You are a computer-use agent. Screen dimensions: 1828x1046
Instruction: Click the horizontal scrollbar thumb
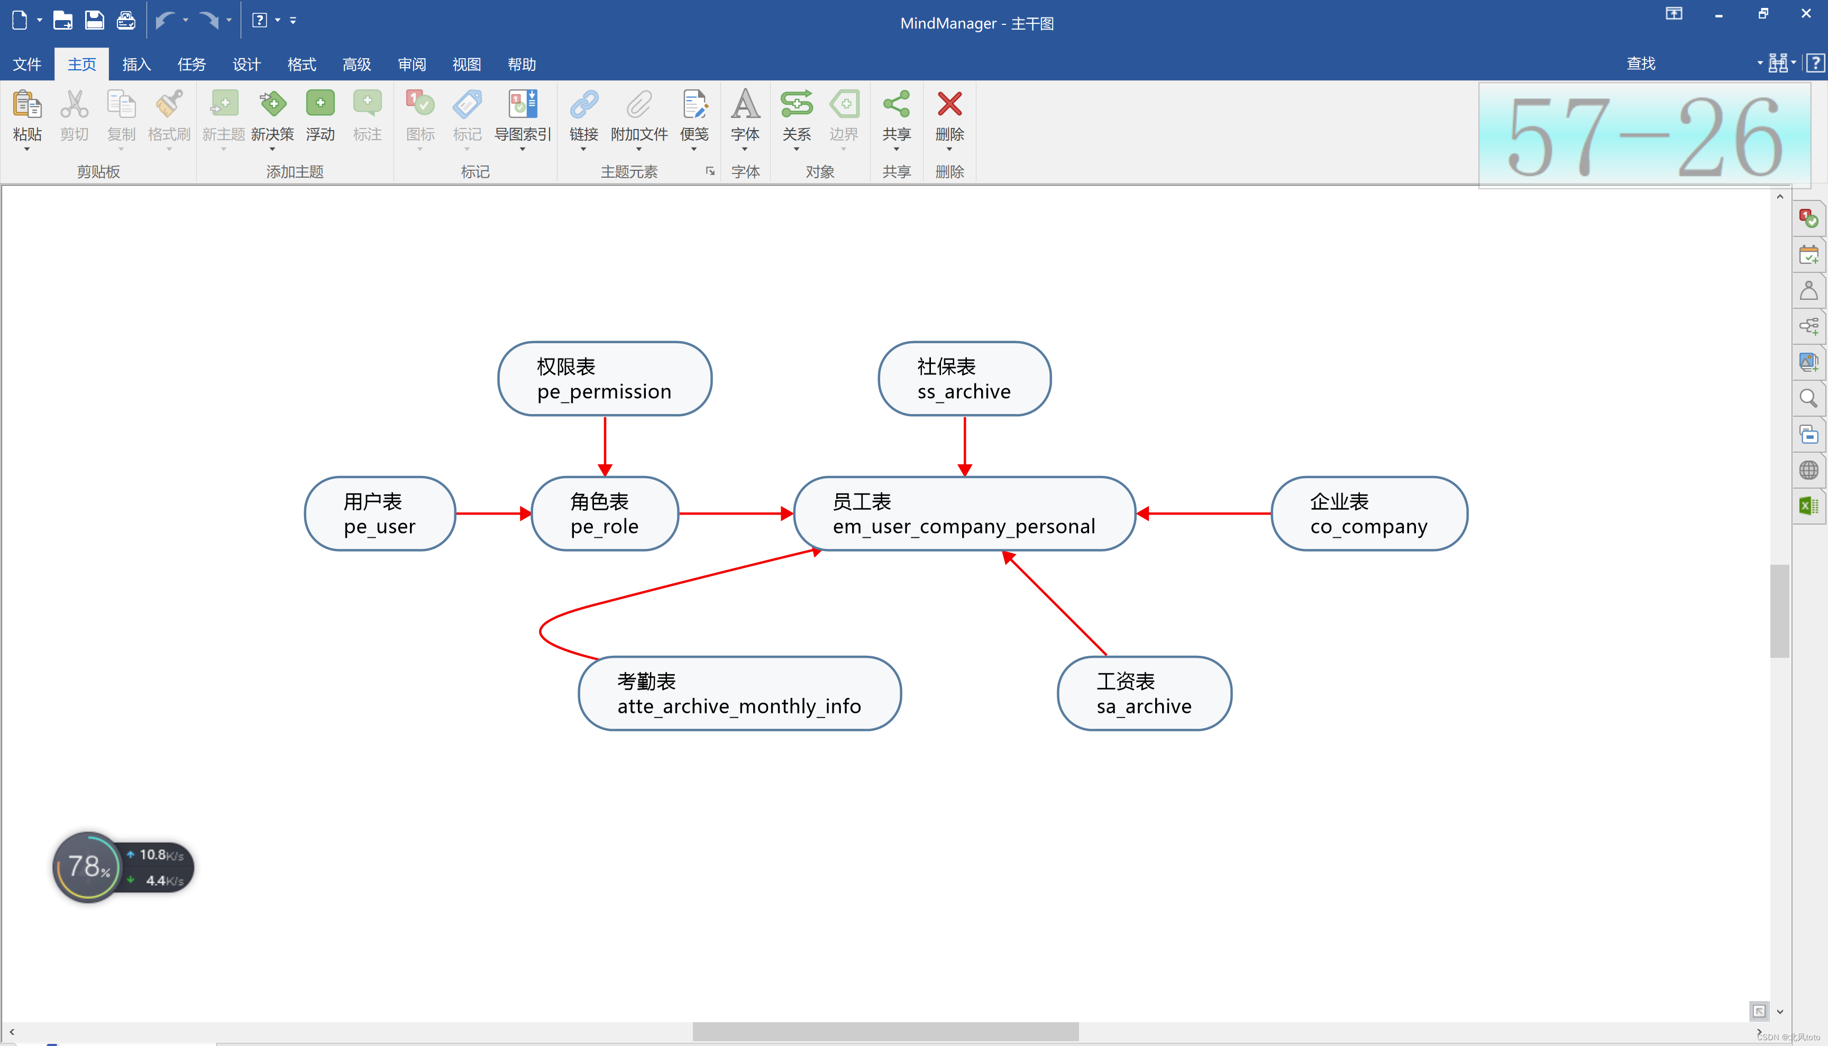(x=884, y=1032)
